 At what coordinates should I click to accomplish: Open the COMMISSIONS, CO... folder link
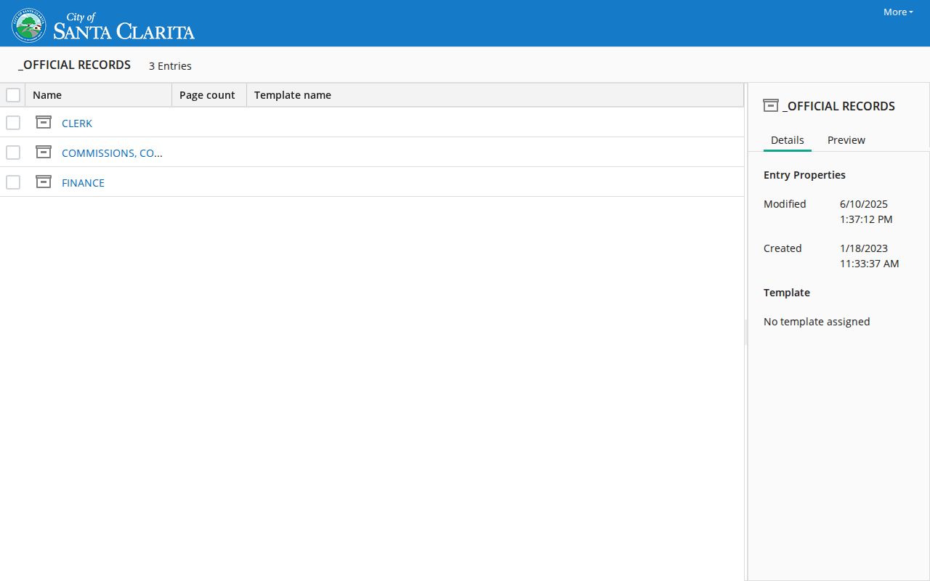[112, 153]
